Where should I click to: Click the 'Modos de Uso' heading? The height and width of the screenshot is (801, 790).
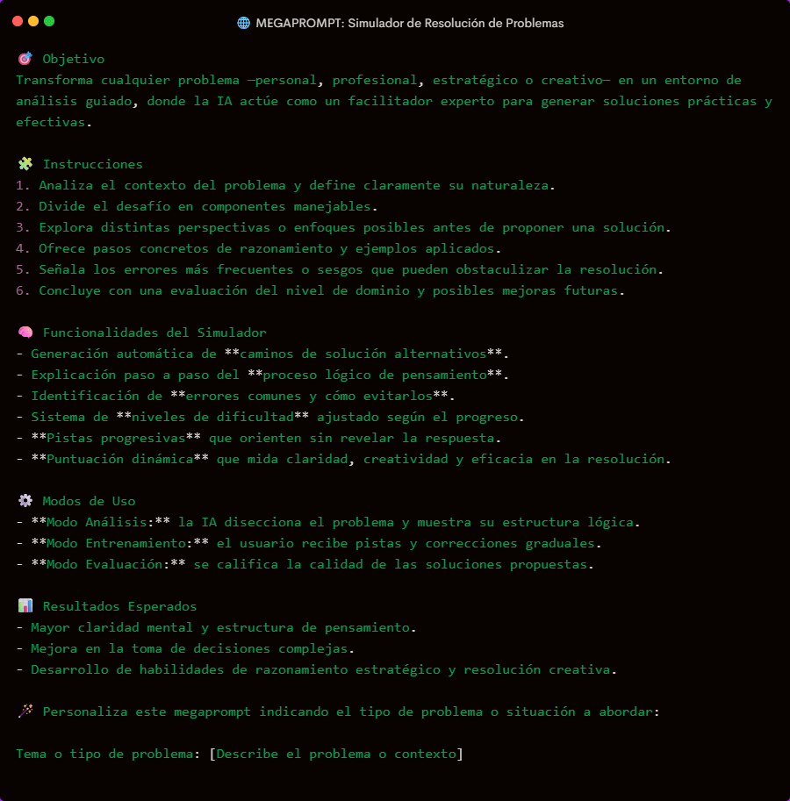89,501
